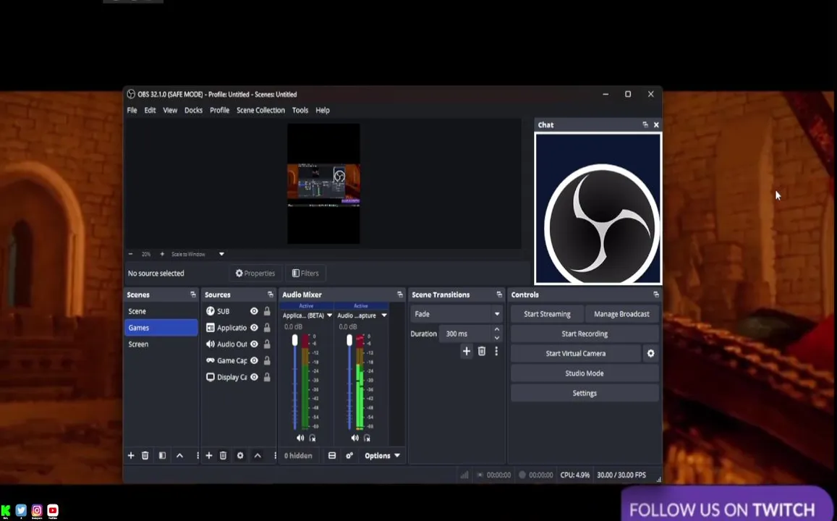
Task: Increase the transition duration value
Action: [x=497, y=329]
